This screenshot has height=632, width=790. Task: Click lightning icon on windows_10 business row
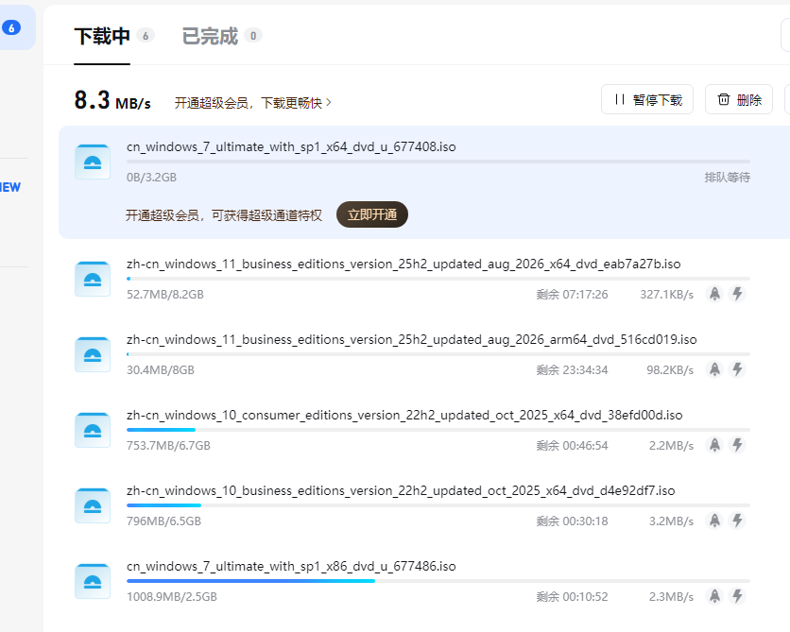pyautogui.click(x=737, y=521)
